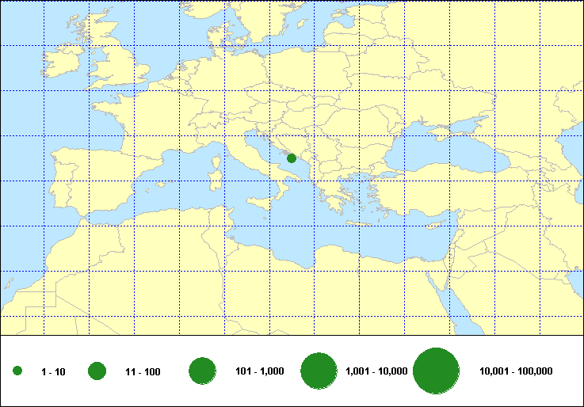Screen dimensions: 584x407
Task: Click the island of Ireland on the map
Action: pyautogui.click(x=62, y=66)
